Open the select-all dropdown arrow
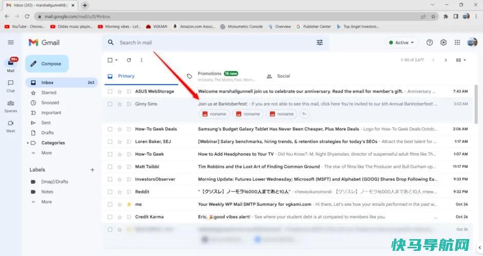 (x=117, y=60)
